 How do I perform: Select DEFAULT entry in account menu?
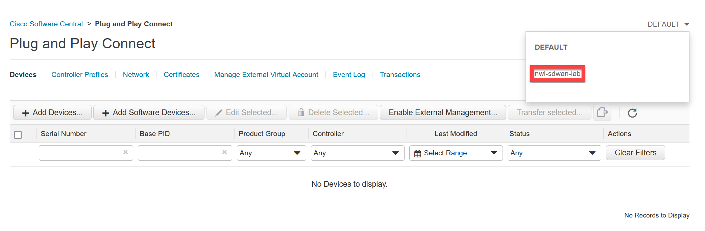[x=551, y=47]
